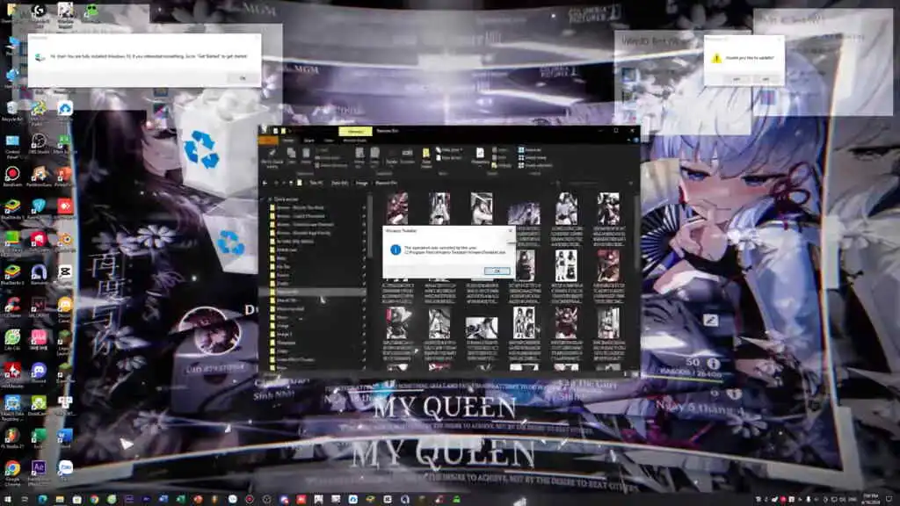This screenshot has height=506, width=900.
Task: Minimize the ribbon with the chevron arrow
Action: click(x=628, y=140)
